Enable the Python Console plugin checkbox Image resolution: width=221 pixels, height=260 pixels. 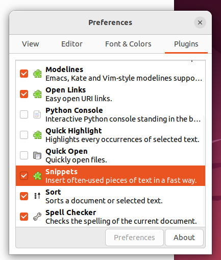24,114
